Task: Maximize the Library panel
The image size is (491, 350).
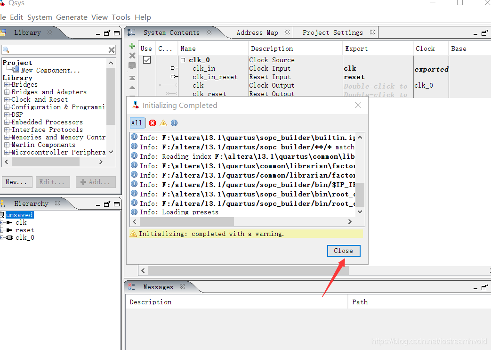Action: 117,33
